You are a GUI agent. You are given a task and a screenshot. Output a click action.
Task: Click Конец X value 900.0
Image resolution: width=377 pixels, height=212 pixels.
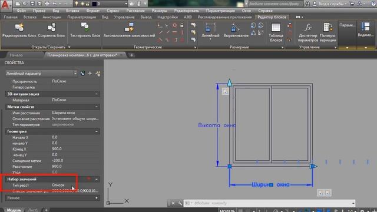57,149
